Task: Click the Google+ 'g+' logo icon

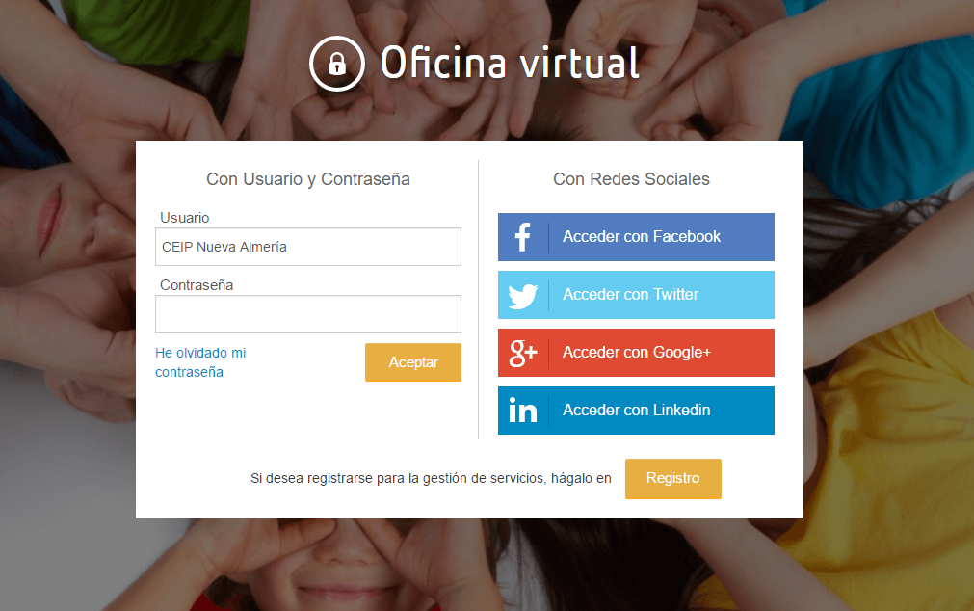Action: (x=522, y=353)
